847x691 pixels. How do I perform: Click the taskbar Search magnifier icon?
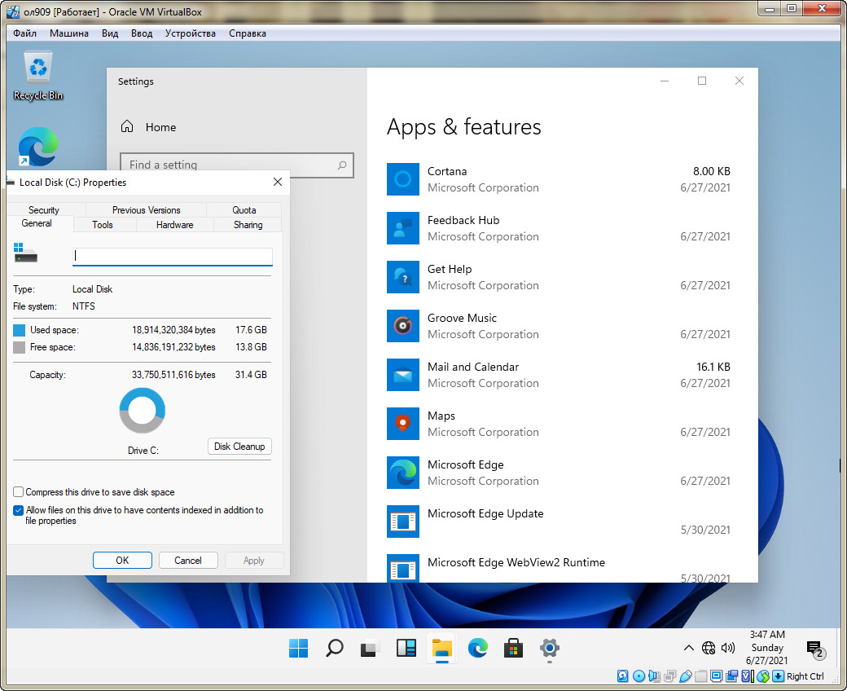[x=334, y=649]
